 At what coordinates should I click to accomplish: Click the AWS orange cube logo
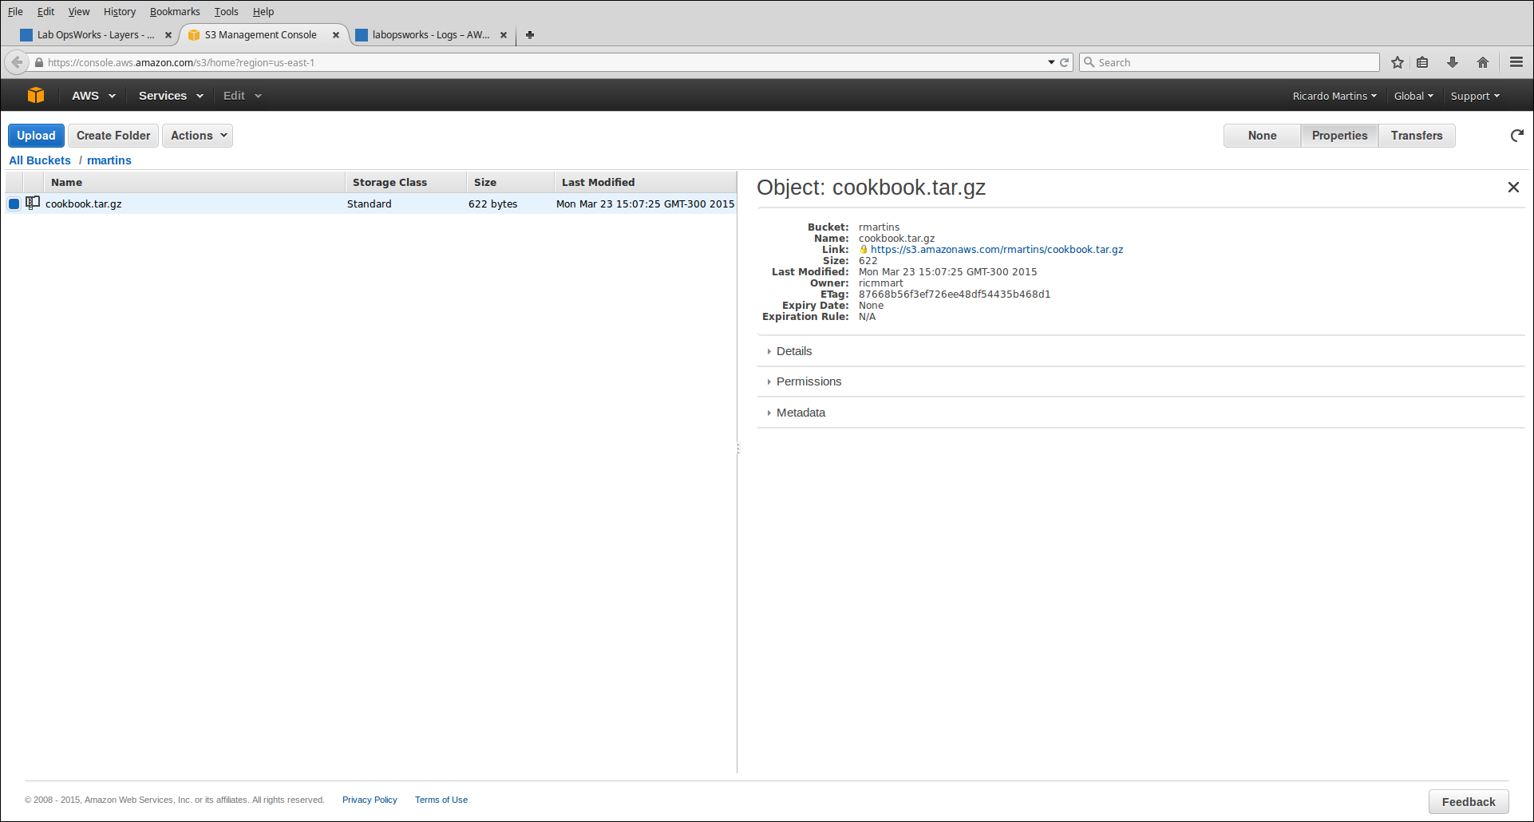click(36, 96)
